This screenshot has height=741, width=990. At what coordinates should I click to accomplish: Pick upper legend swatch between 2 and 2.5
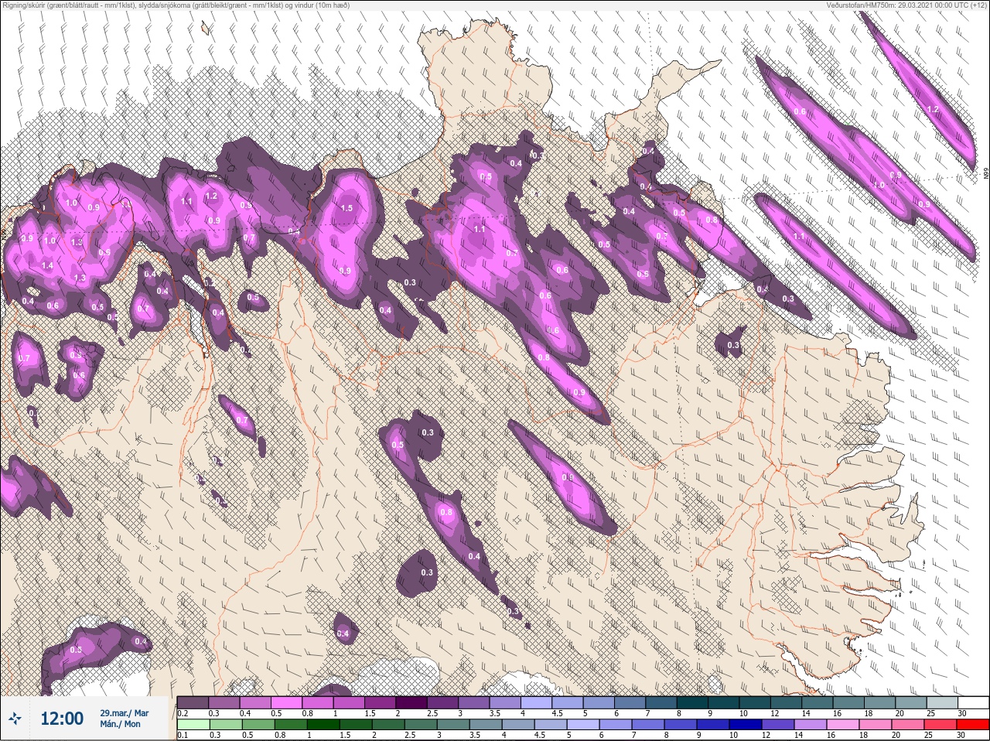pos(413,702)
